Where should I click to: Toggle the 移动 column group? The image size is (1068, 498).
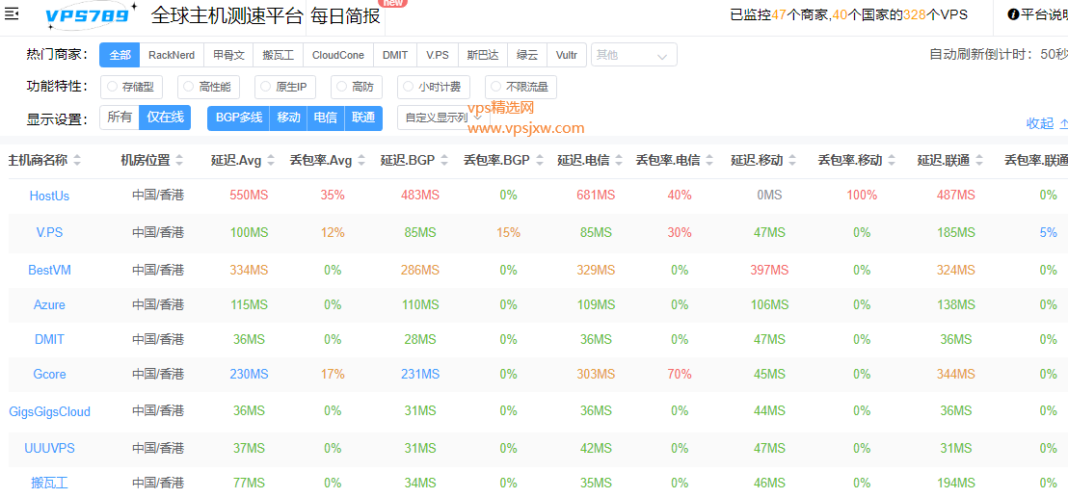point(288,117)
